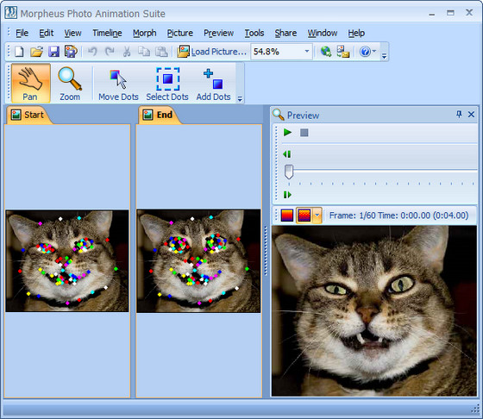Open the View menu
Screen dimensions: 483x419
72,33
